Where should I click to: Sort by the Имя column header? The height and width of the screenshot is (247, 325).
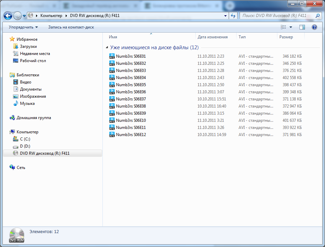click(x=113, y=37)
